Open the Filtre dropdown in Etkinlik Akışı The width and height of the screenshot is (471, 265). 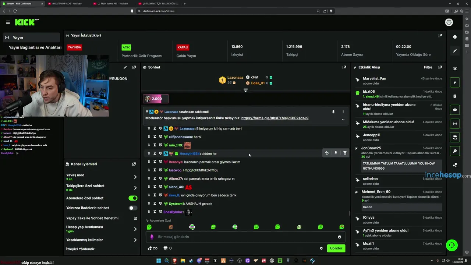coord(428,67)
